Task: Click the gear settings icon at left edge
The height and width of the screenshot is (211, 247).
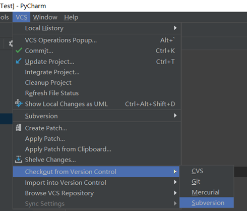Action: [11, 44]
